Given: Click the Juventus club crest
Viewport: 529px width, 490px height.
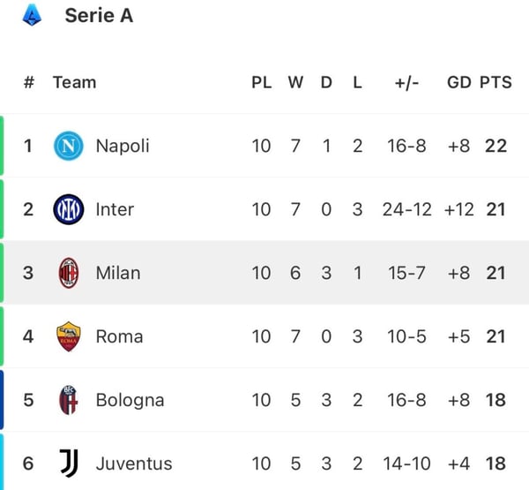Looking at the screenshot, I should 69,464.
